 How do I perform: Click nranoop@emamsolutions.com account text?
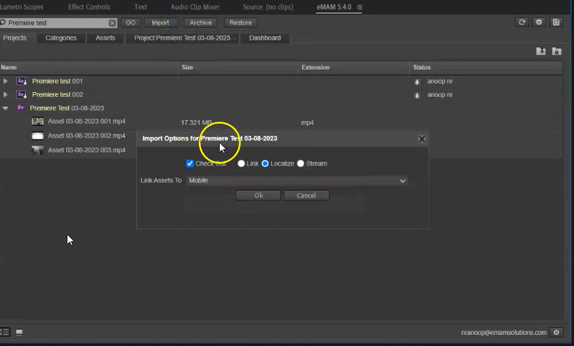tap(504, 332)
